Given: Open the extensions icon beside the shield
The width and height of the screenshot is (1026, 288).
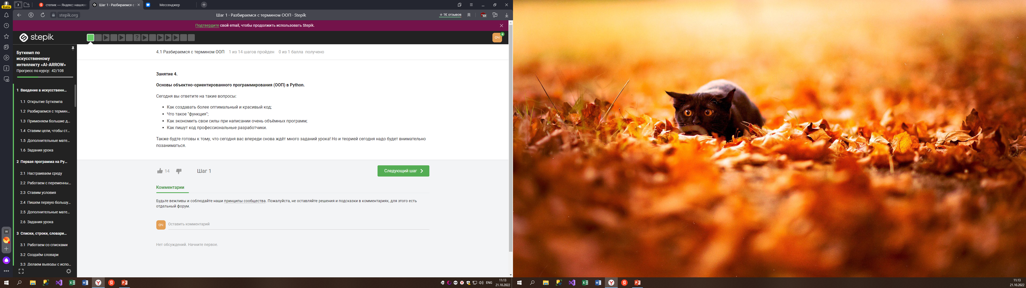Looking at the screenshot, I should [495, 15].
